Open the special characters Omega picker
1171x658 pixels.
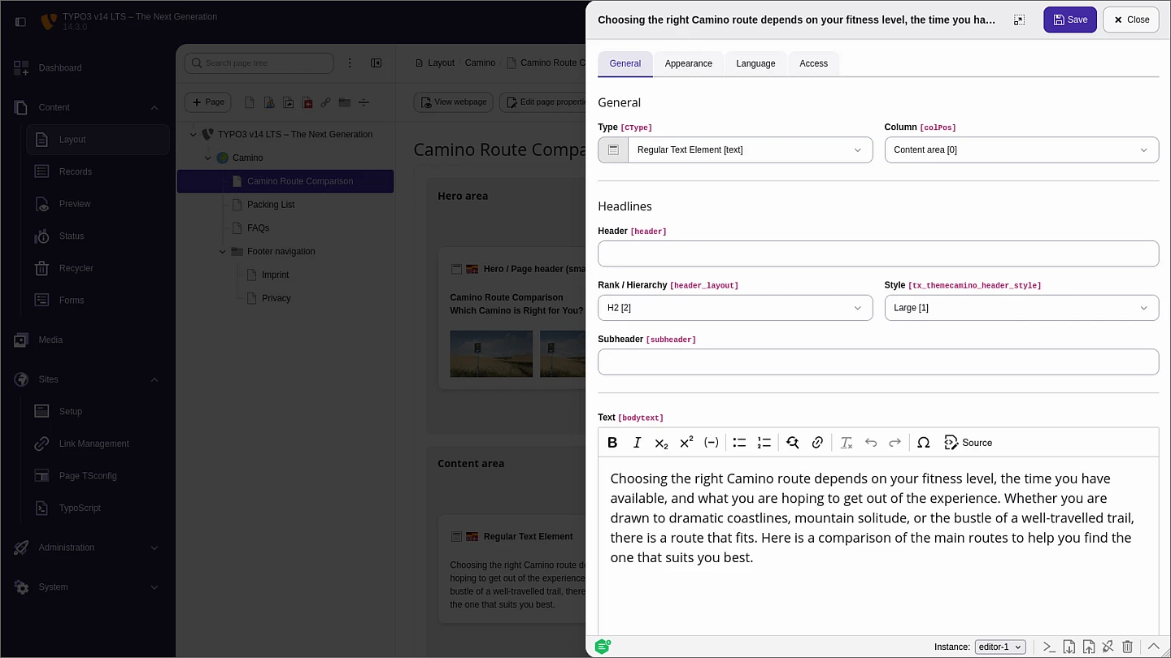(923, 443)
